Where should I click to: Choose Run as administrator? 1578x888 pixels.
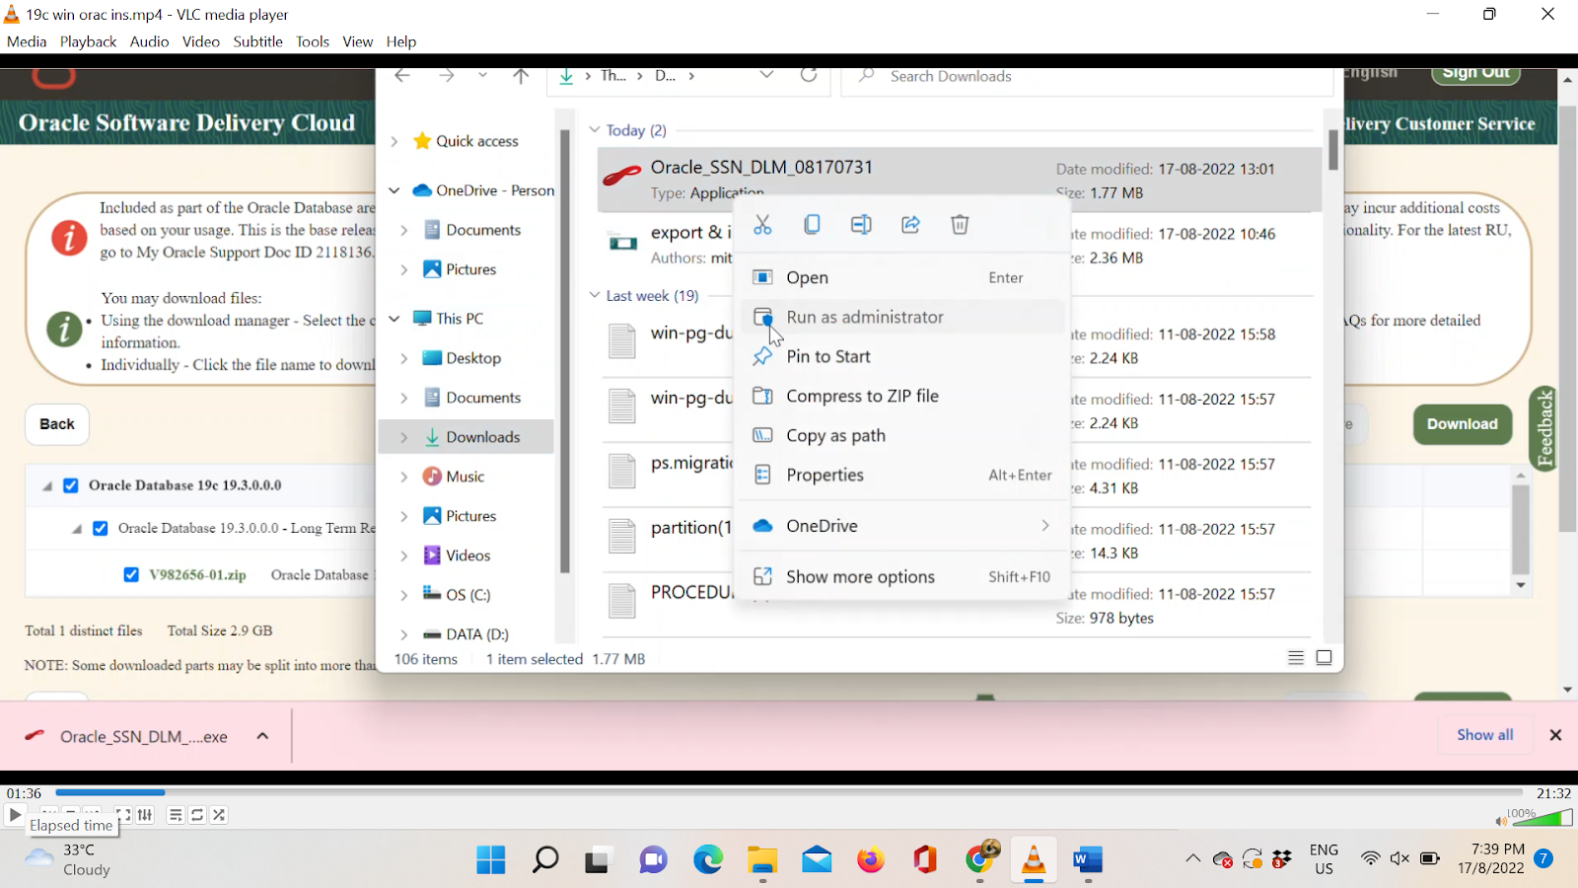pos(902,318)
